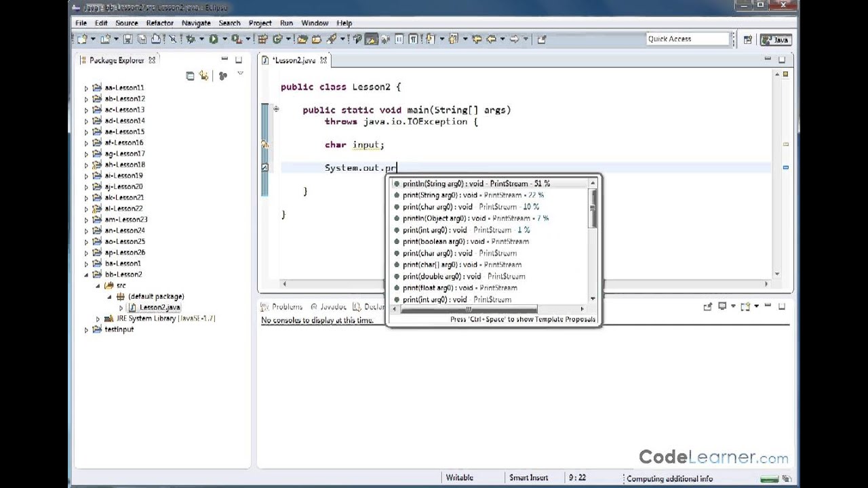Click the New wizard toolbar icon

pos(82,39)
